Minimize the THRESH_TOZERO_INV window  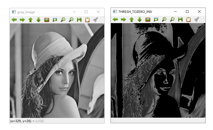[x=175, y=12]
